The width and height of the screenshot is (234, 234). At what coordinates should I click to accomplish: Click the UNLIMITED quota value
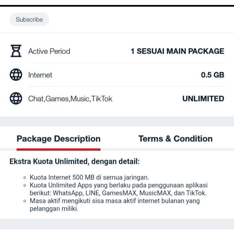click(x=203, y=99)
